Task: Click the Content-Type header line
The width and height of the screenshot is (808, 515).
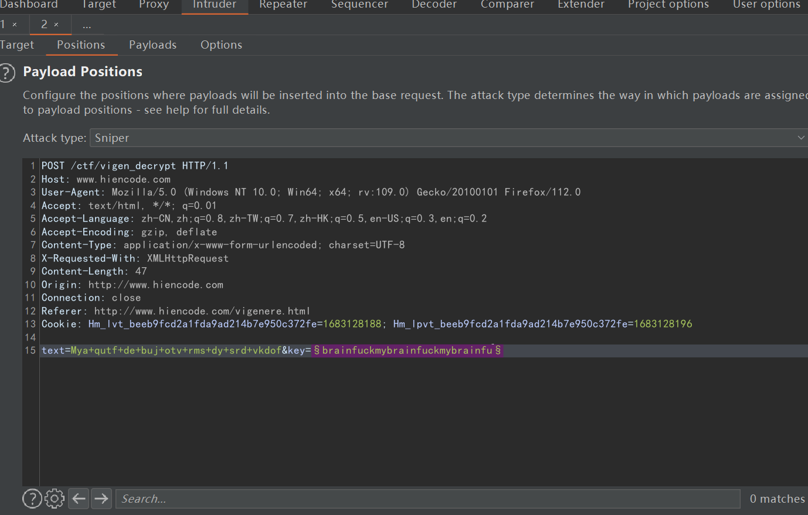Action: 223,245
